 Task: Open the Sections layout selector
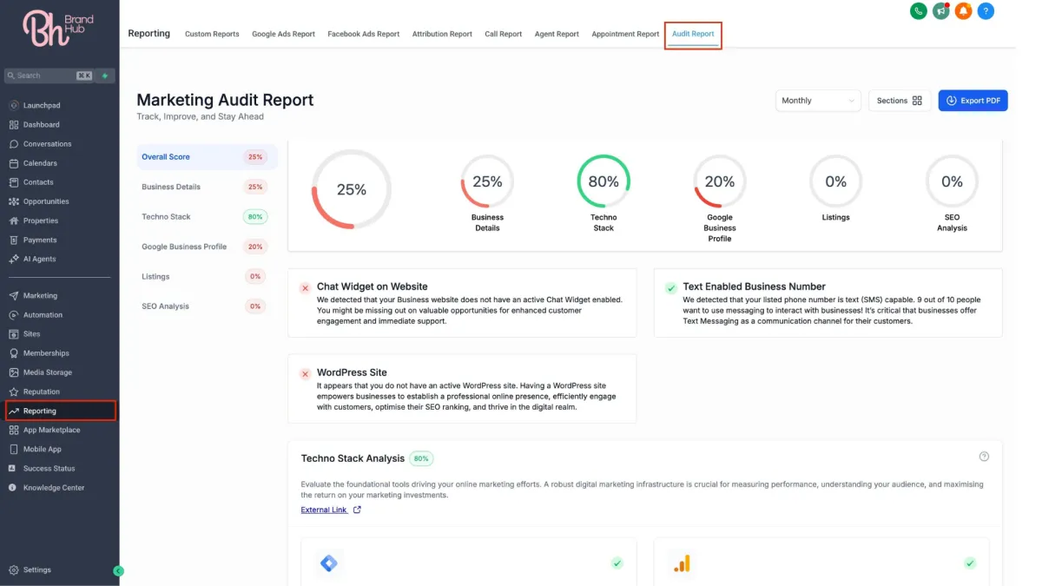(900, 101)
